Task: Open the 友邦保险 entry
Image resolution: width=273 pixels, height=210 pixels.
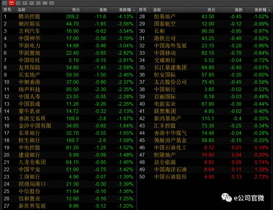Action: click(29, 67)
